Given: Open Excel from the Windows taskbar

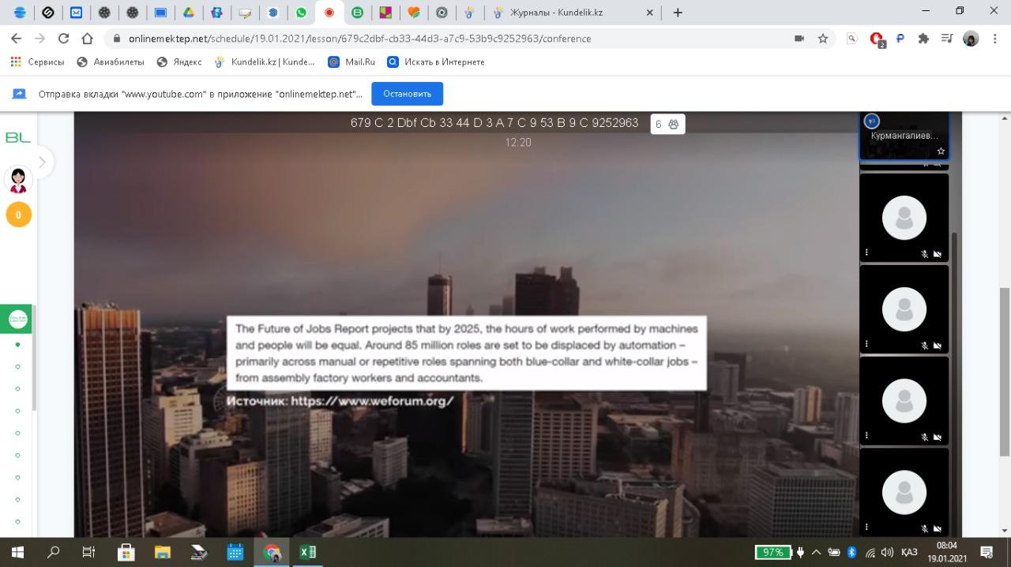Looking at the screenshot, I should tap(307, 552).
